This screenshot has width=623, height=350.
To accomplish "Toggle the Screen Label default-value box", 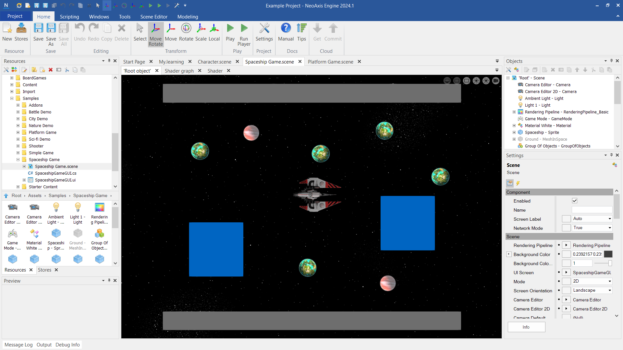I will pyautogui.click(x=566, y=219).
